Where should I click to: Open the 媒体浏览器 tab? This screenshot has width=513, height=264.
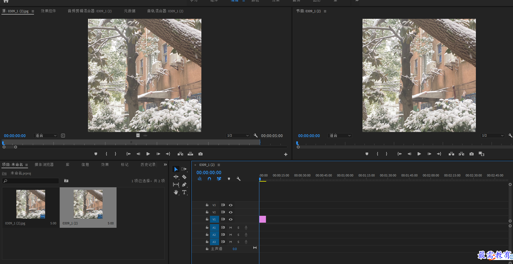tap(44, 165)
